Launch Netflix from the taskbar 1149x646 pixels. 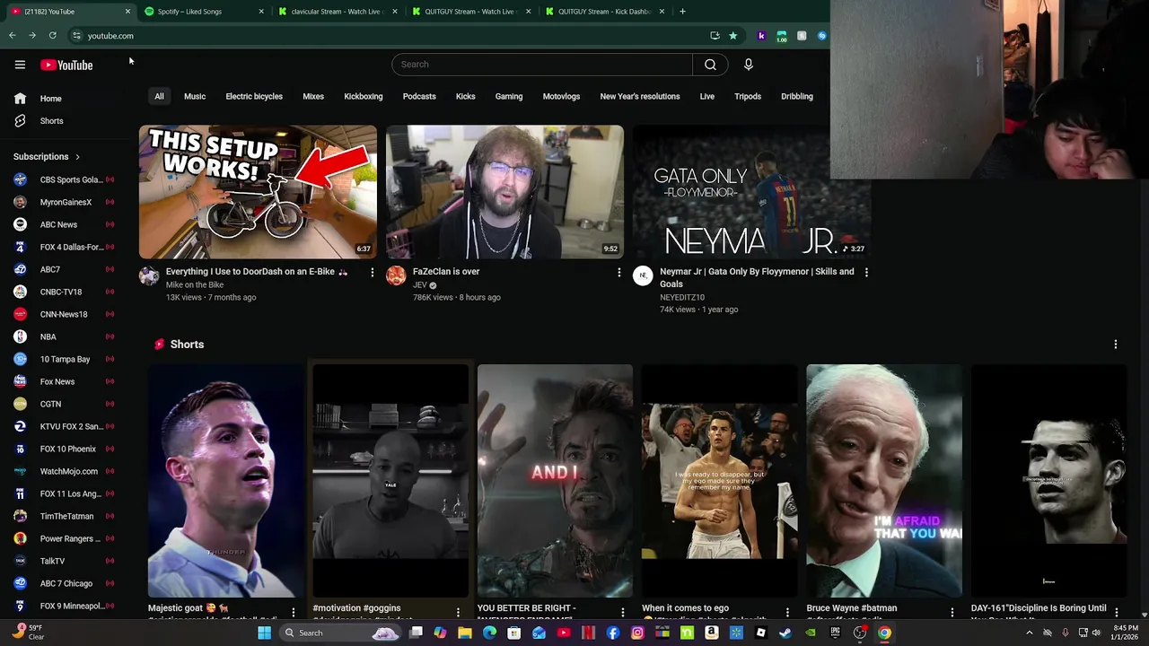point(588,633)
